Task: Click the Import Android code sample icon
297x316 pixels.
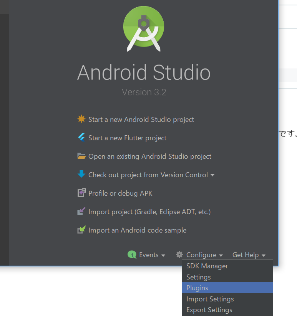Action: point(81,230)
